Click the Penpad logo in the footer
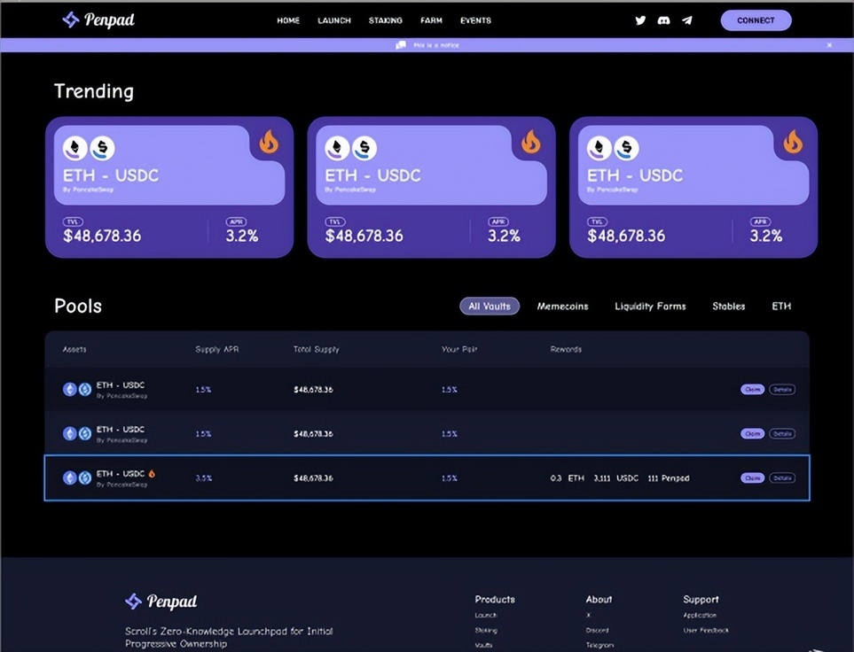Image resolution: width=854 pixels, height=652 pixels. 161,602
